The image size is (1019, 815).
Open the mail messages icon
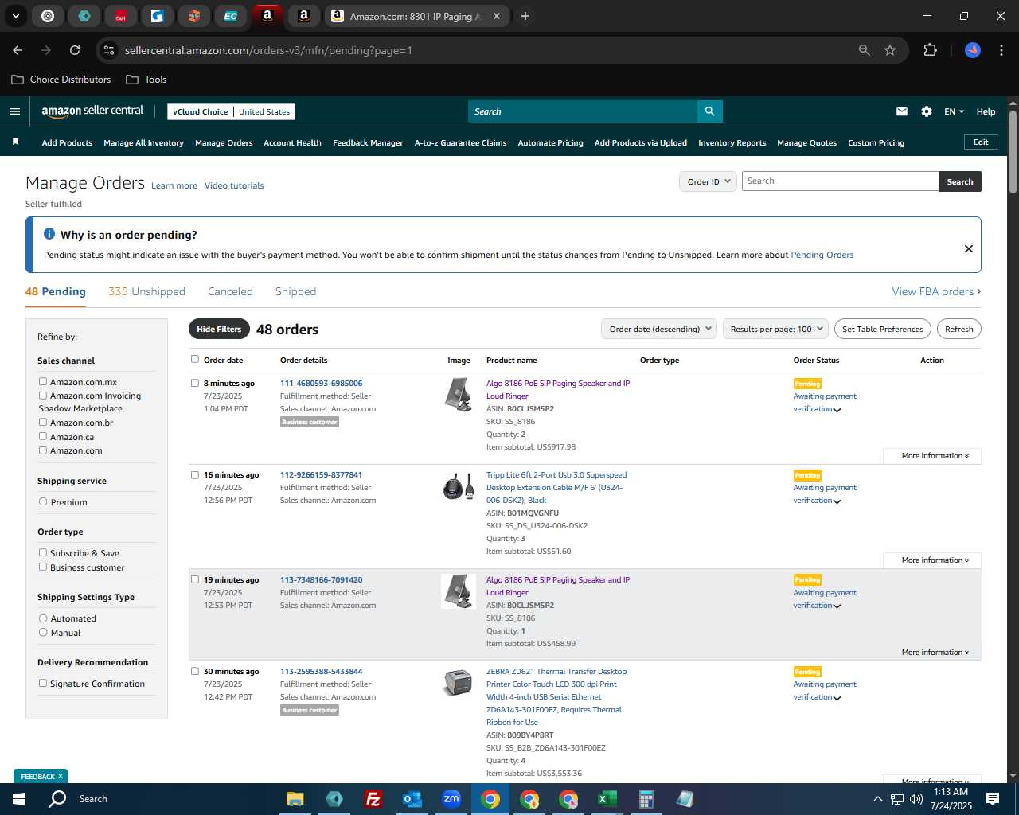(x=902, y=111)
